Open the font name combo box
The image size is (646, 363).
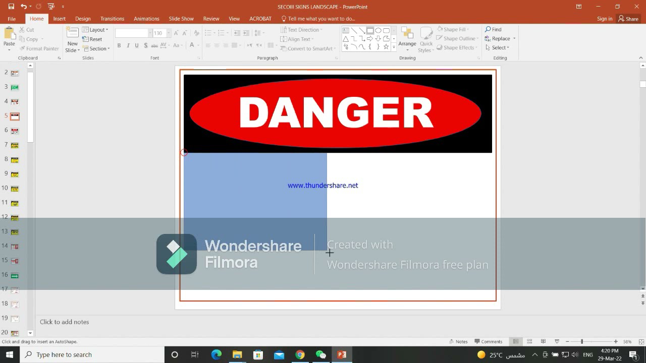tap(134, 33)
